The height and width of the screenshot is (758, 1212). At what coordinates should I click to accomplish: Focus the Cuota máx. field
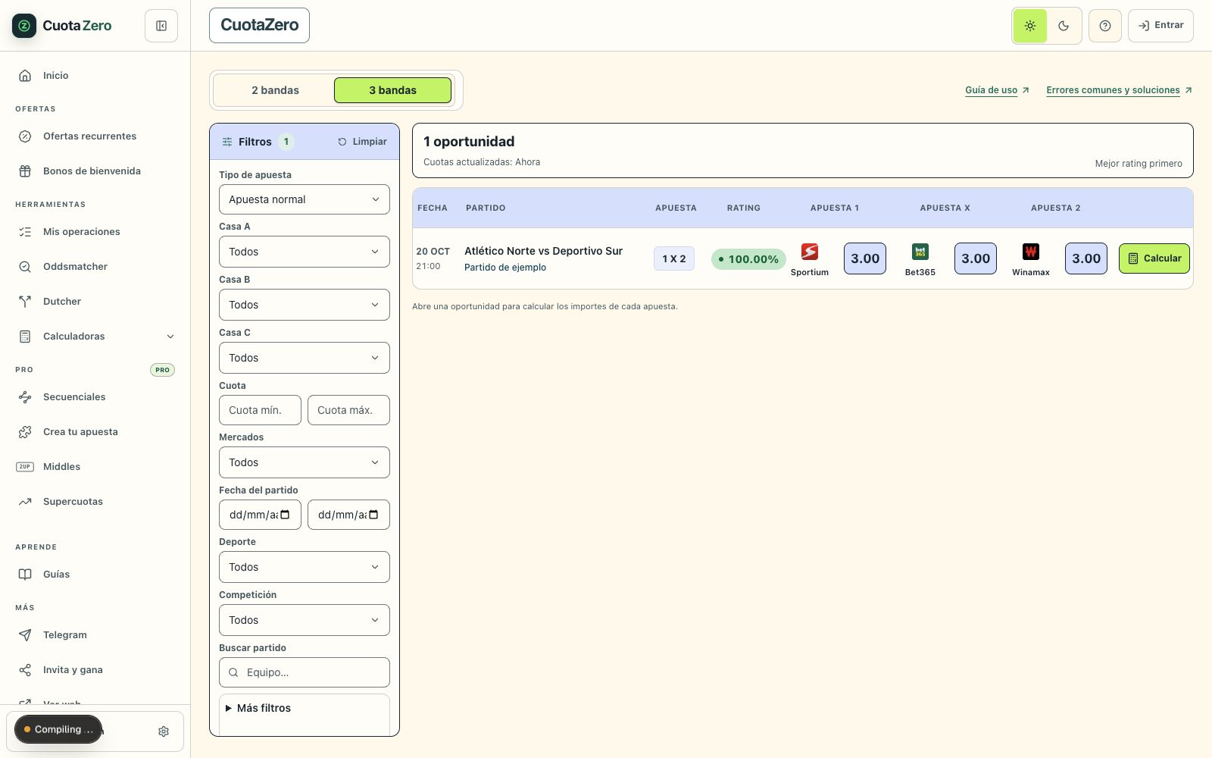click(x=348, y=410)
